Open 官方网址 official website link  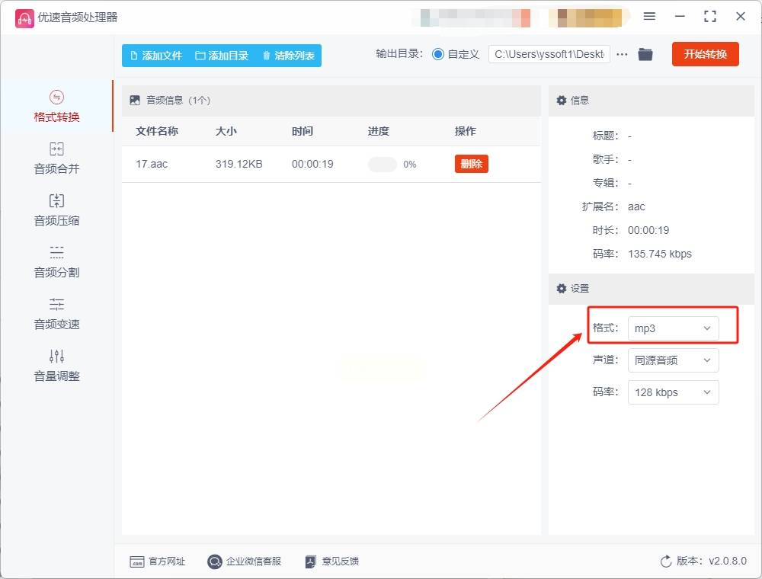tap(158, 561)
